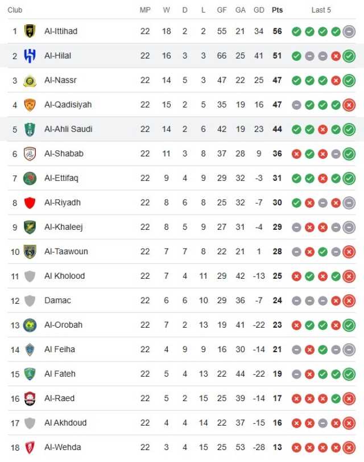Click Al-Ittihad's latest draw result circle

tap(349, 31)
